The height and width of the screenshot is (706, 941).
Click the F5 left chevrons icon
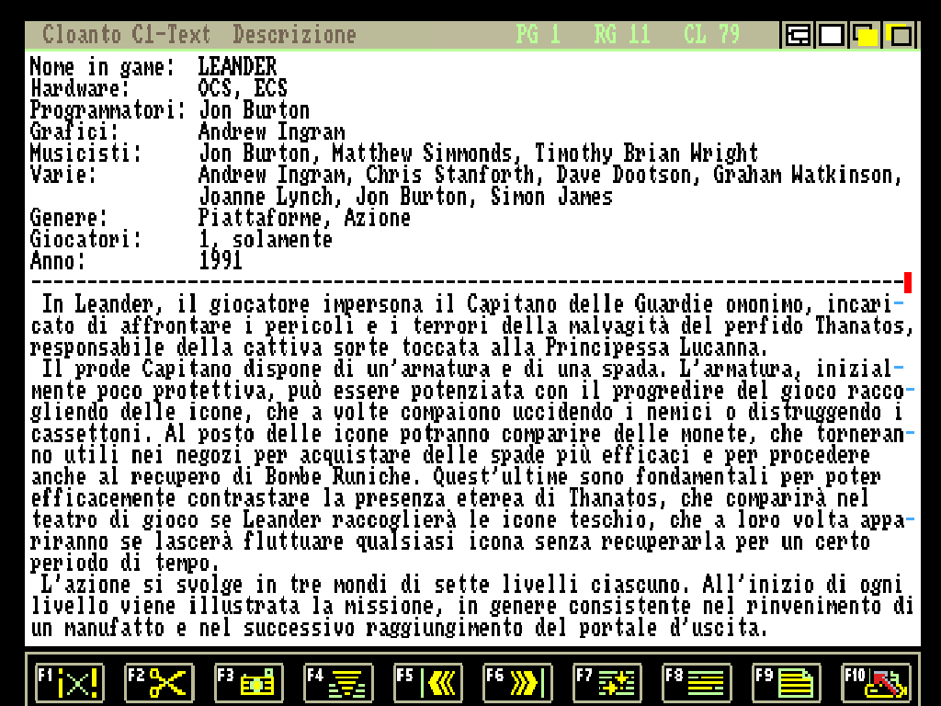pyautogui.click(x=427, y=683)
